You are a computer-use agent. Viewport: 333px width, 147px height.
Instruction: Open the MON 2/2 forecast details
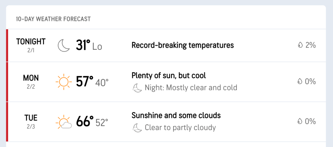point(31,81)
